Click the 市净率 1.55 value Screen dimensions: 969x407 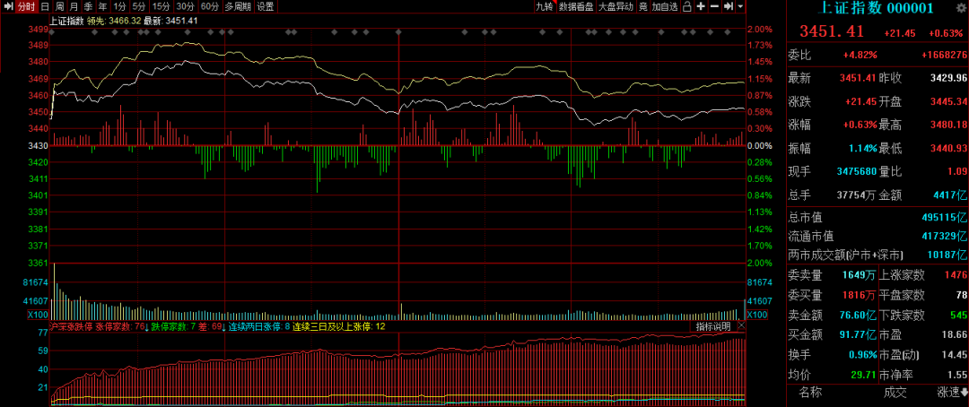[x=958, y=375]
